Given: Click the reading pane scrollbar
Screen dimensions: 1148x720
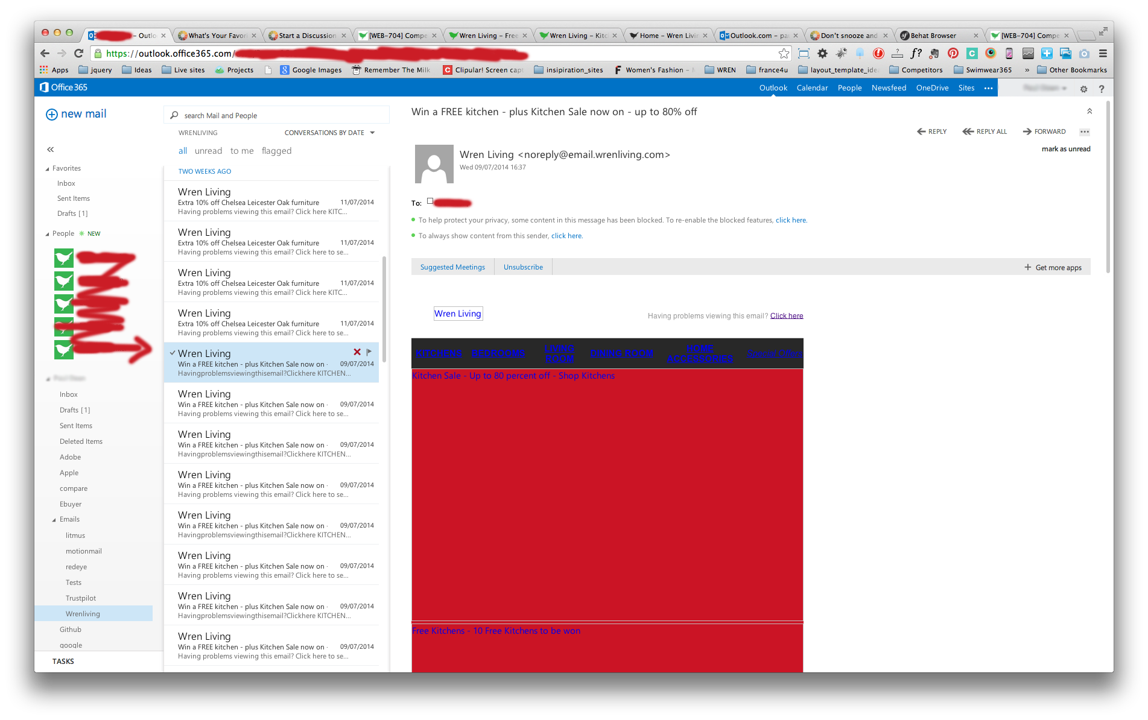Looking at the screenshot, I should point(1108,187).
